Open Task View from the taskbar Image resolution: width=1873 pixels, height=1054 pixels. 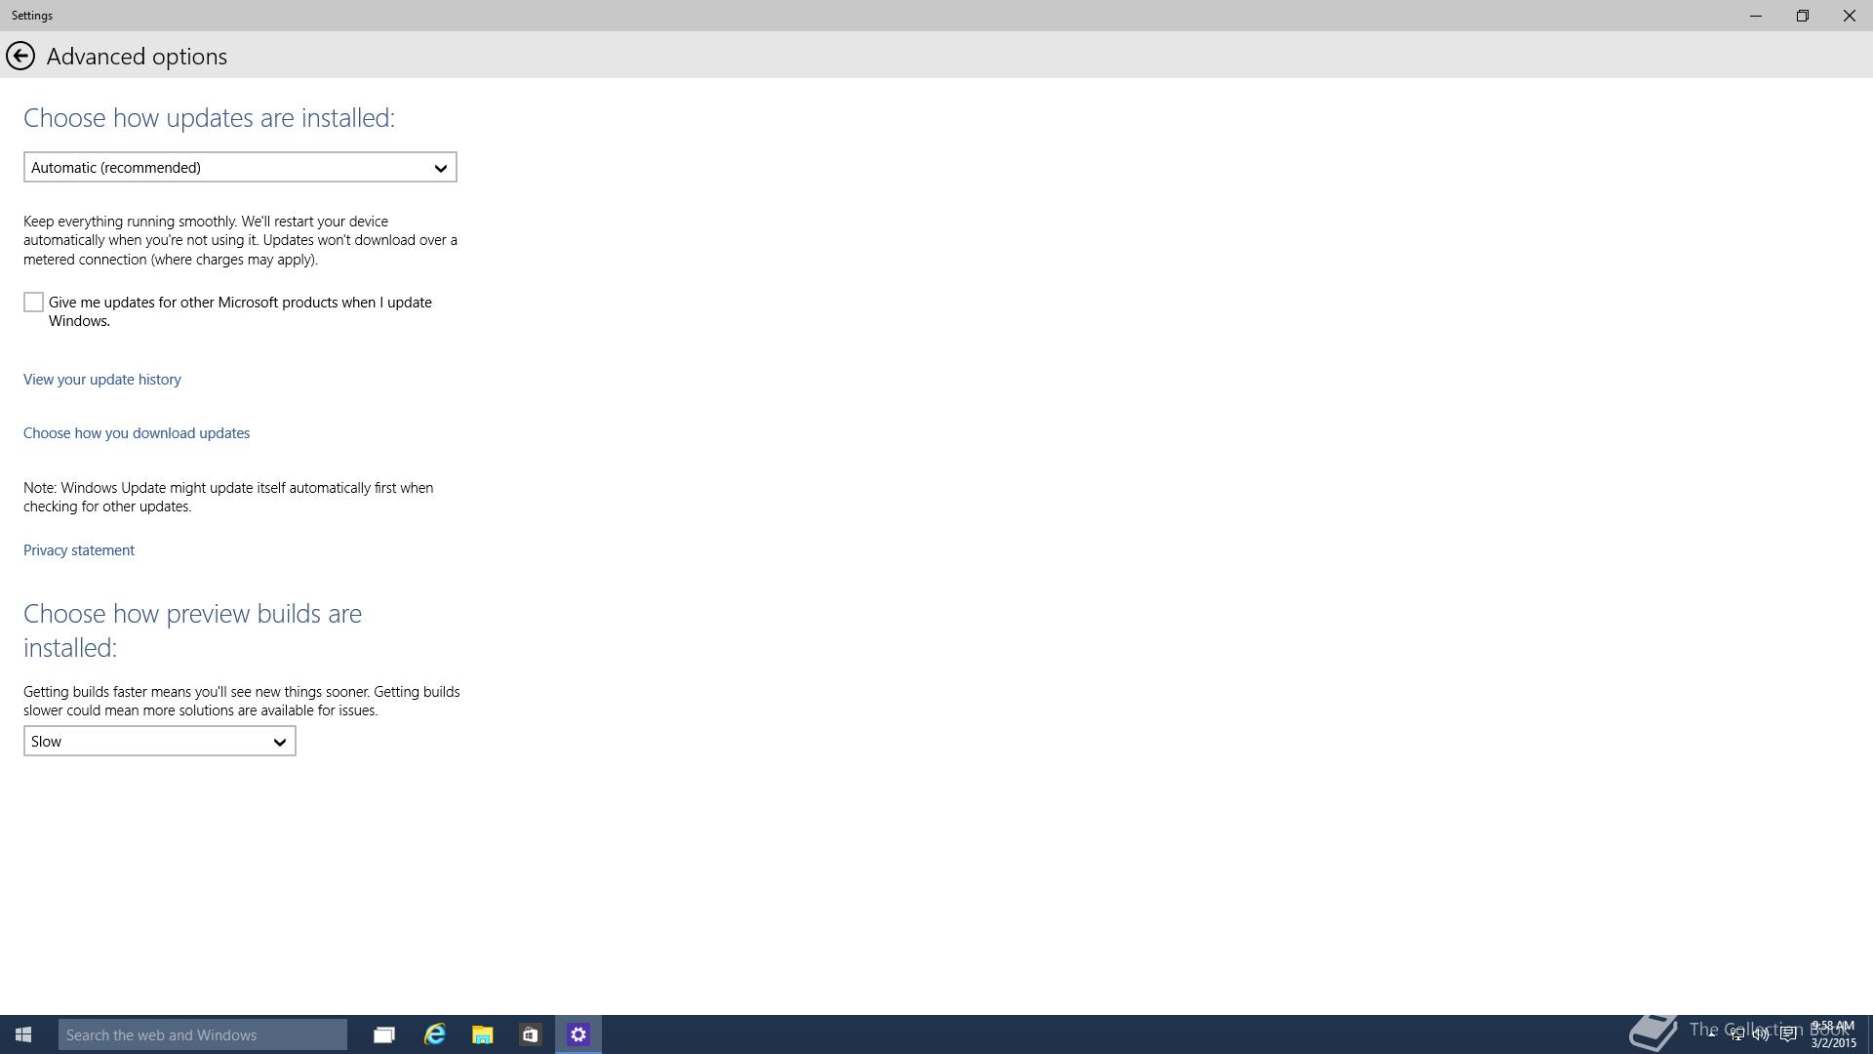[384, 1034]
